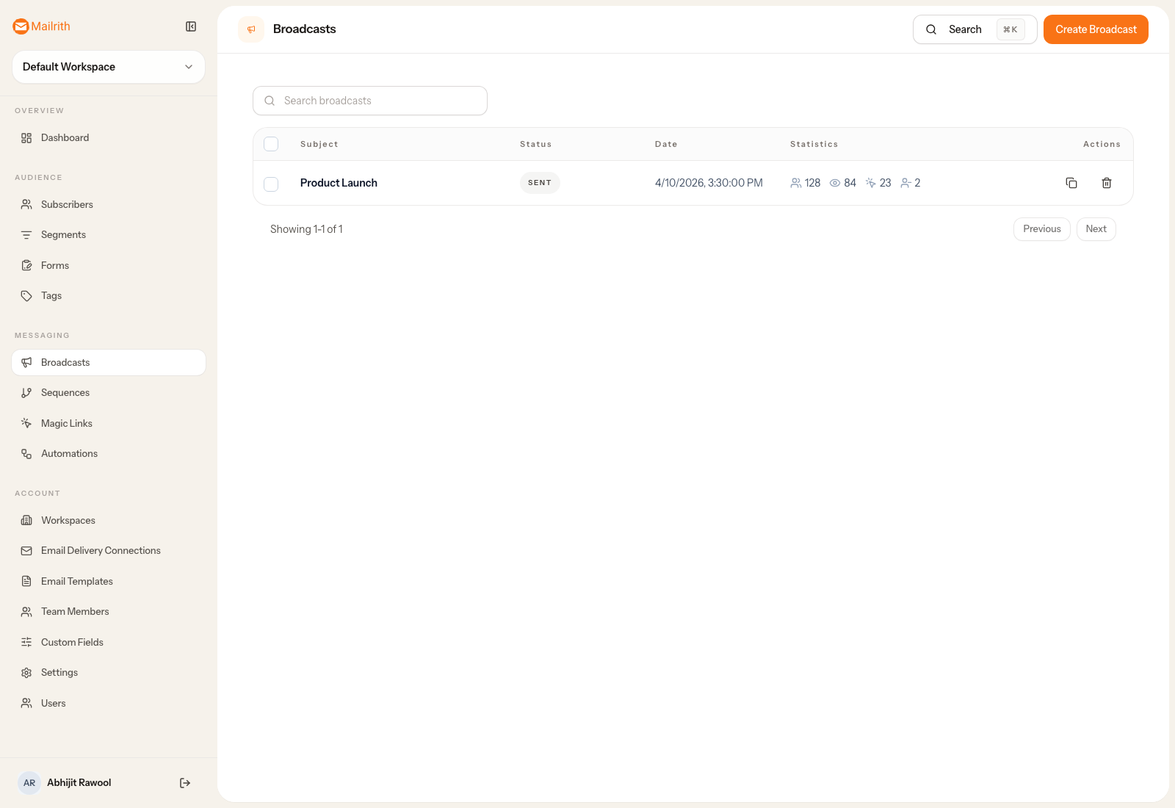This screenshot has height=808, width=1175.
Task: Navigate to Team Members
Action: tap(74, 611)
